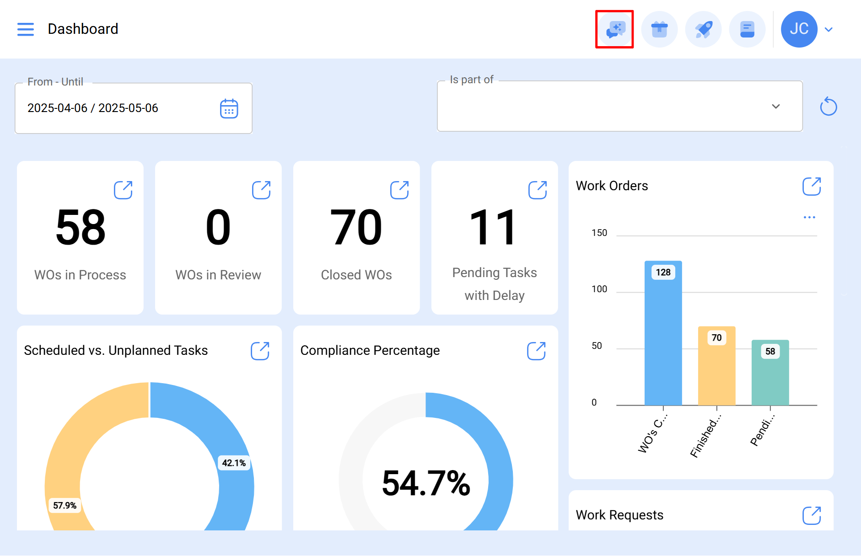This screenshot has width=861, height=556.
Task: Open WOs in Review card link icon
Action: (x=261, y=190)
